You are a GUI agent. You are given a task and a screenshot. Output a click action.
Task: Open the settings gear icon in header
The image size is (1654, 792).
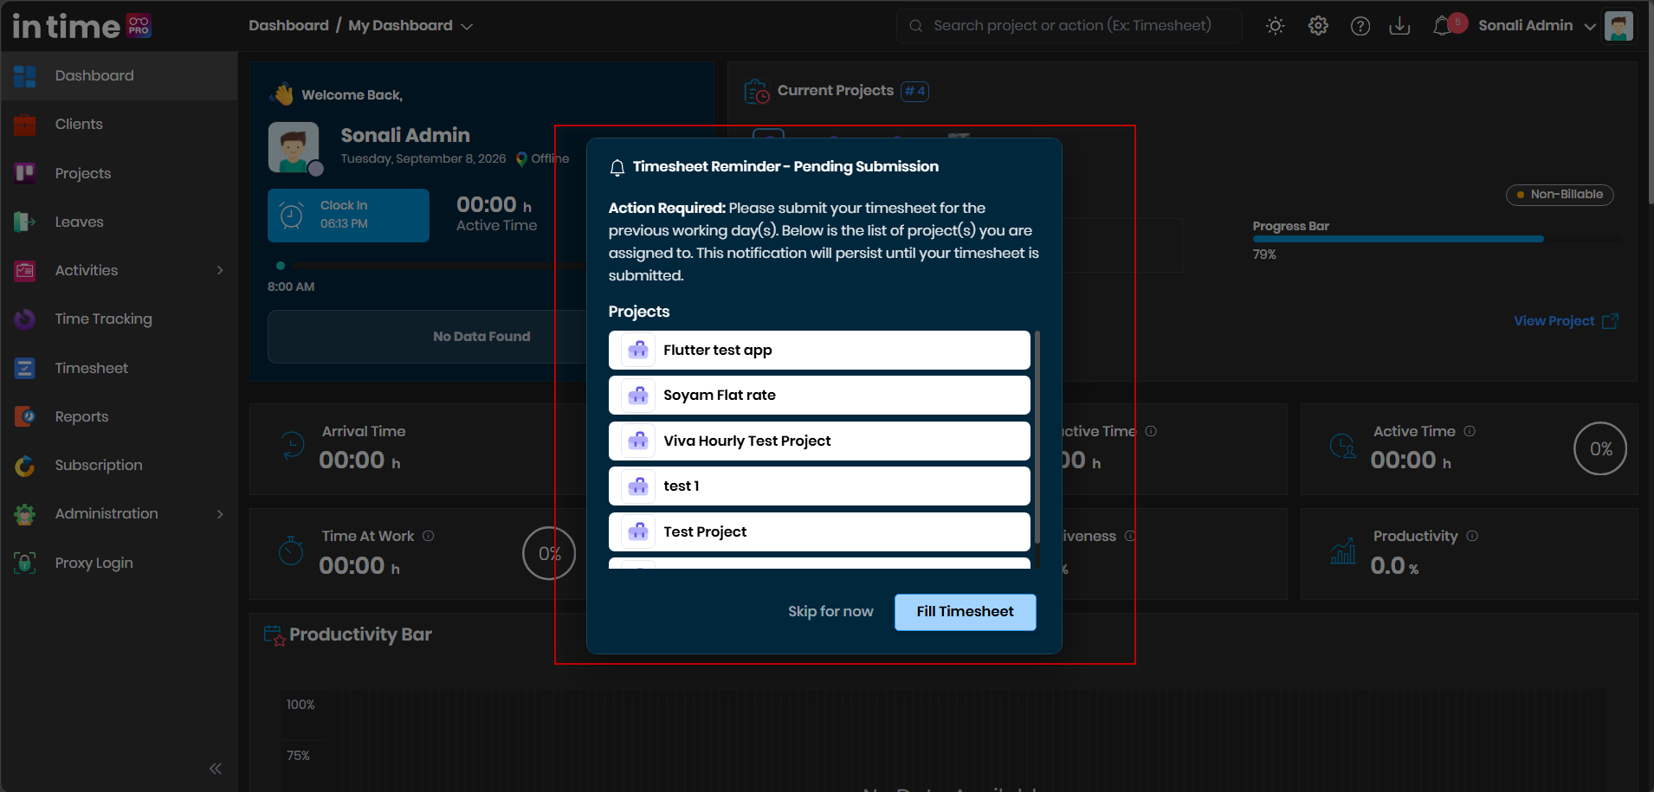[x=1318, y=26]
